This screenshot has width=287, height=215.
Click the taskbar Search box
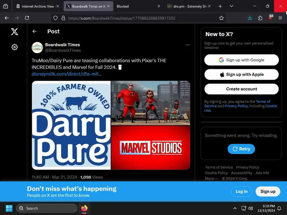(x=47, y=208)
